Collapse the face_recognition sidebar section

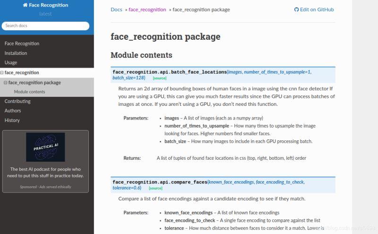click(x=2, y=73)
